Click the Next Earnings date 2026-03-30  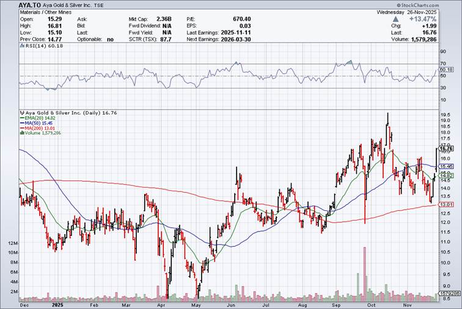point(236,40)
